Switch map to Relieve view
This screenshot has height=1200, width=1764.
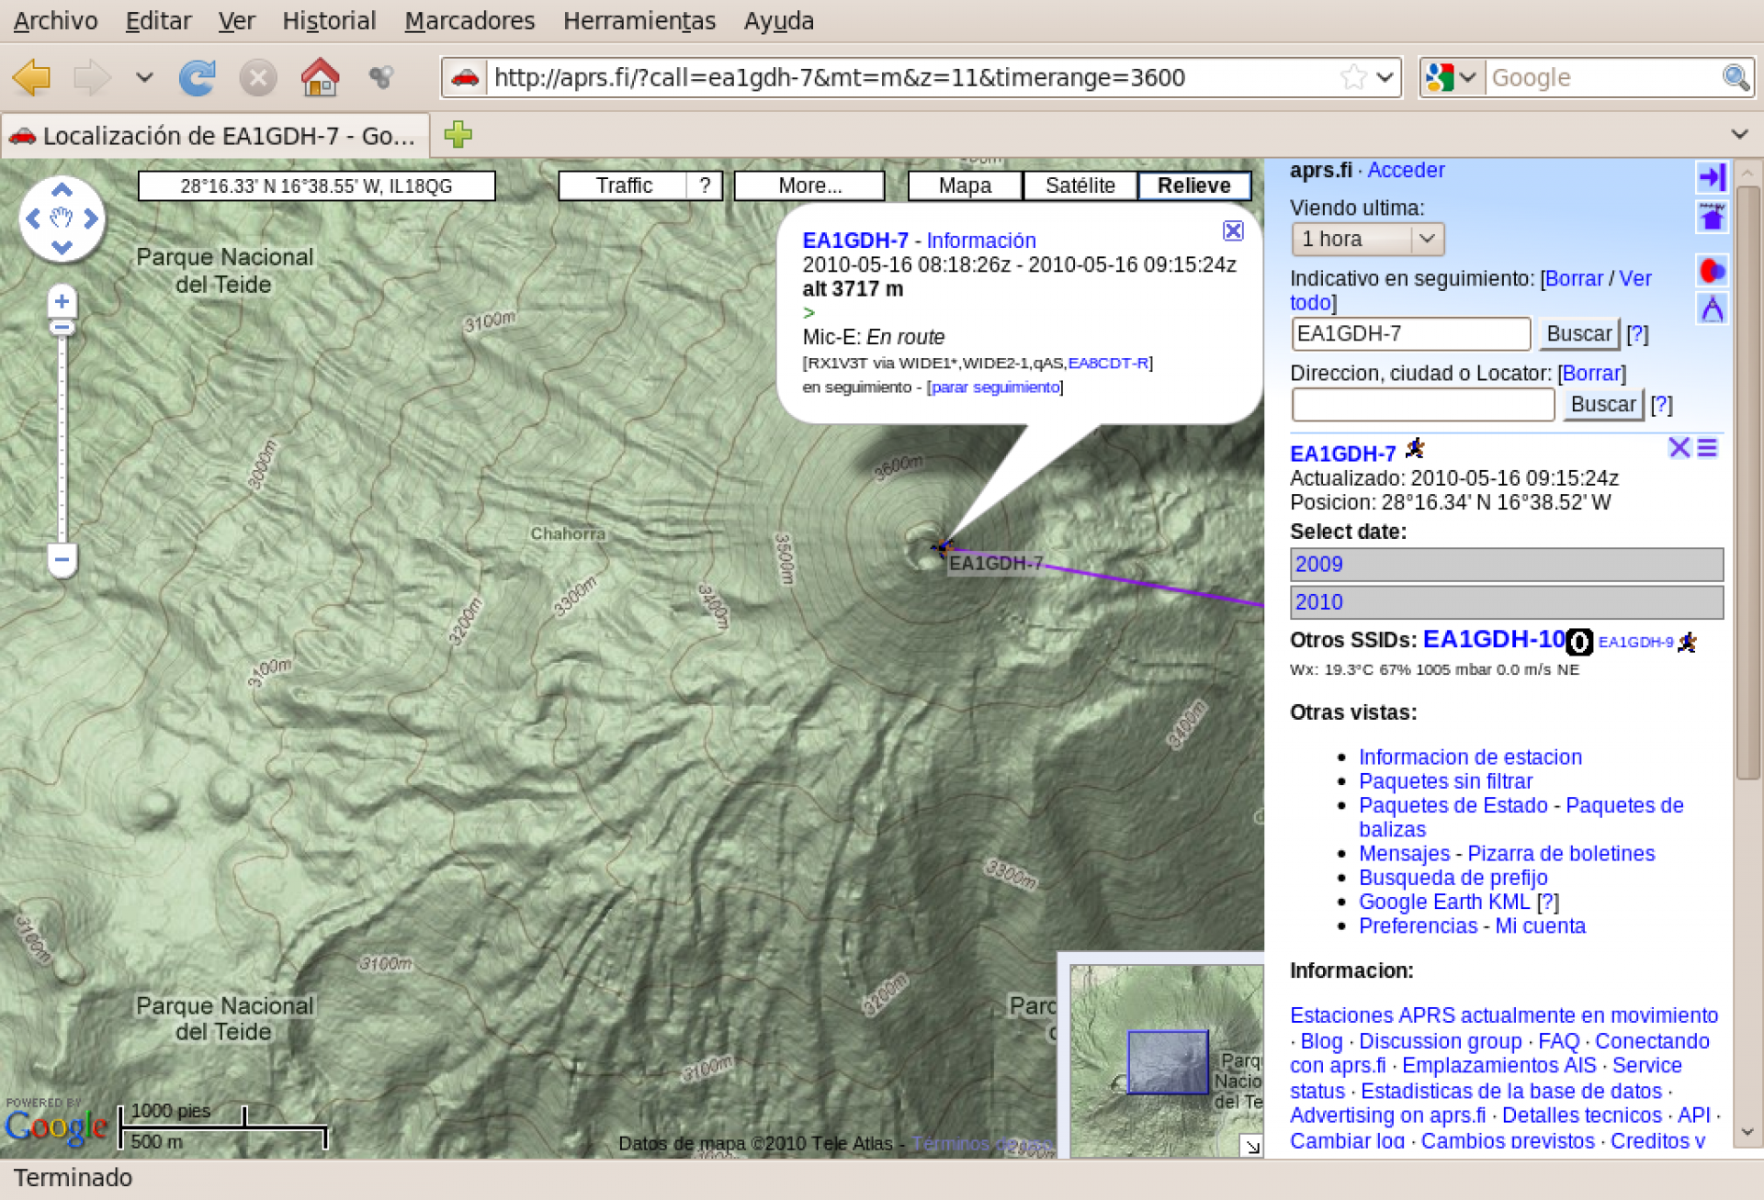tap(1193, 185)
